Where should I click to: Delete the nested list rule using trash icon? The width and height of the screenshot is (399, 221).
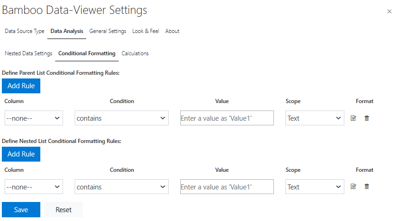coord(367,187)
